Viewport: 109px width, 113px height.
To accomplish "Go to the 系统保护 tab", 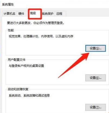I will [48, 14].
